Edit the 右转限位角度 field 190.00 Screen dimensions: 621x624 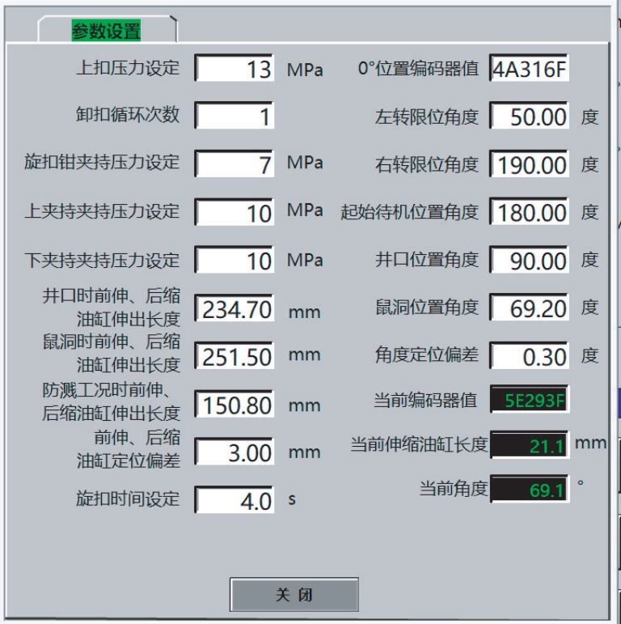(529, 163)
